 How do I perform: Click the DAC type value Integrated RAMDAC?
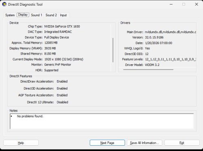[x=58, y=32]
